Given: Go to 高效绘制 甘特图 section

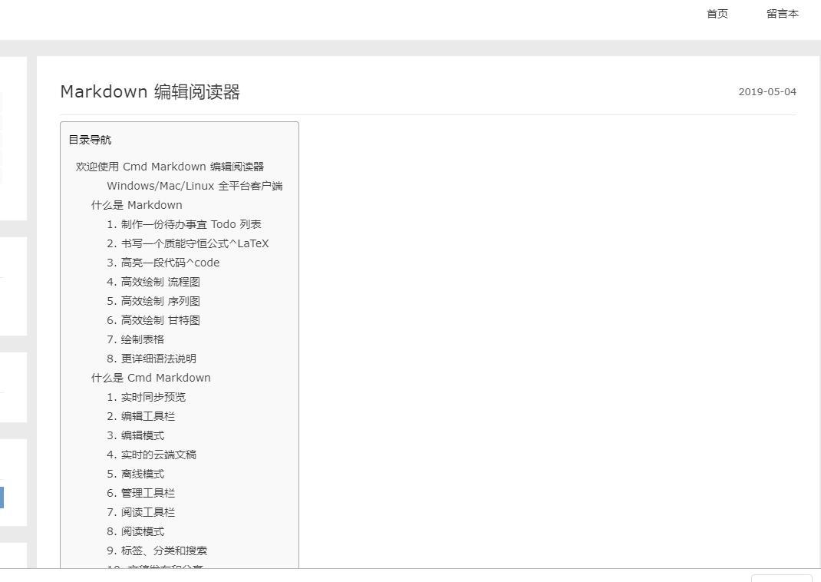Looking at the screenshot, I should coord(160,320).
